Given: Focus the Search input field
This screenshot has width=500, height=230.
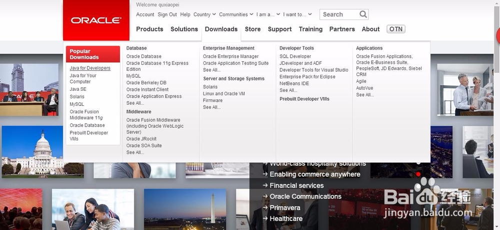Looking at the screenshot, I should coord(340,14).
